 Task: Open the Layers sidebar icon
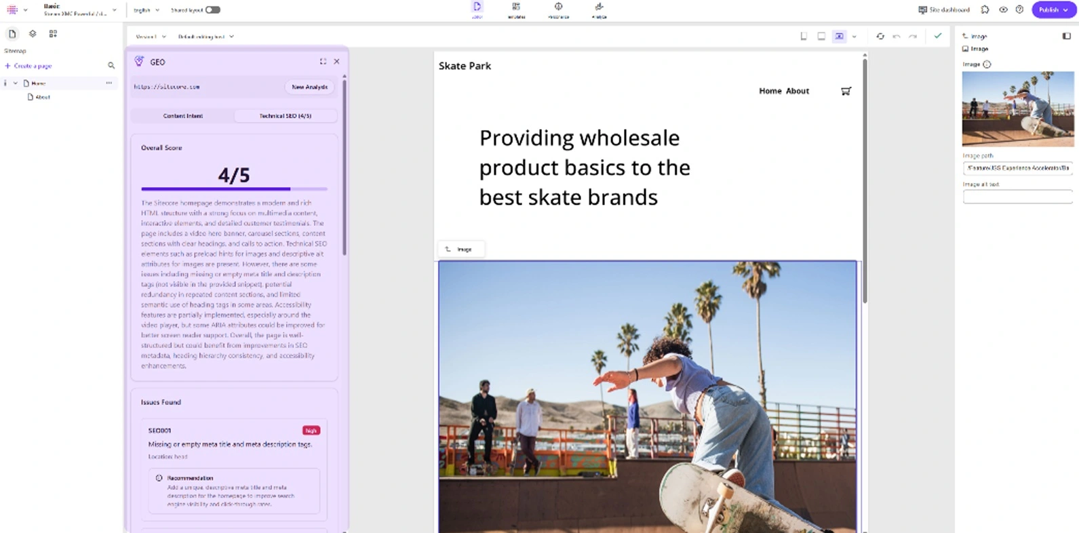click(33, 34)
